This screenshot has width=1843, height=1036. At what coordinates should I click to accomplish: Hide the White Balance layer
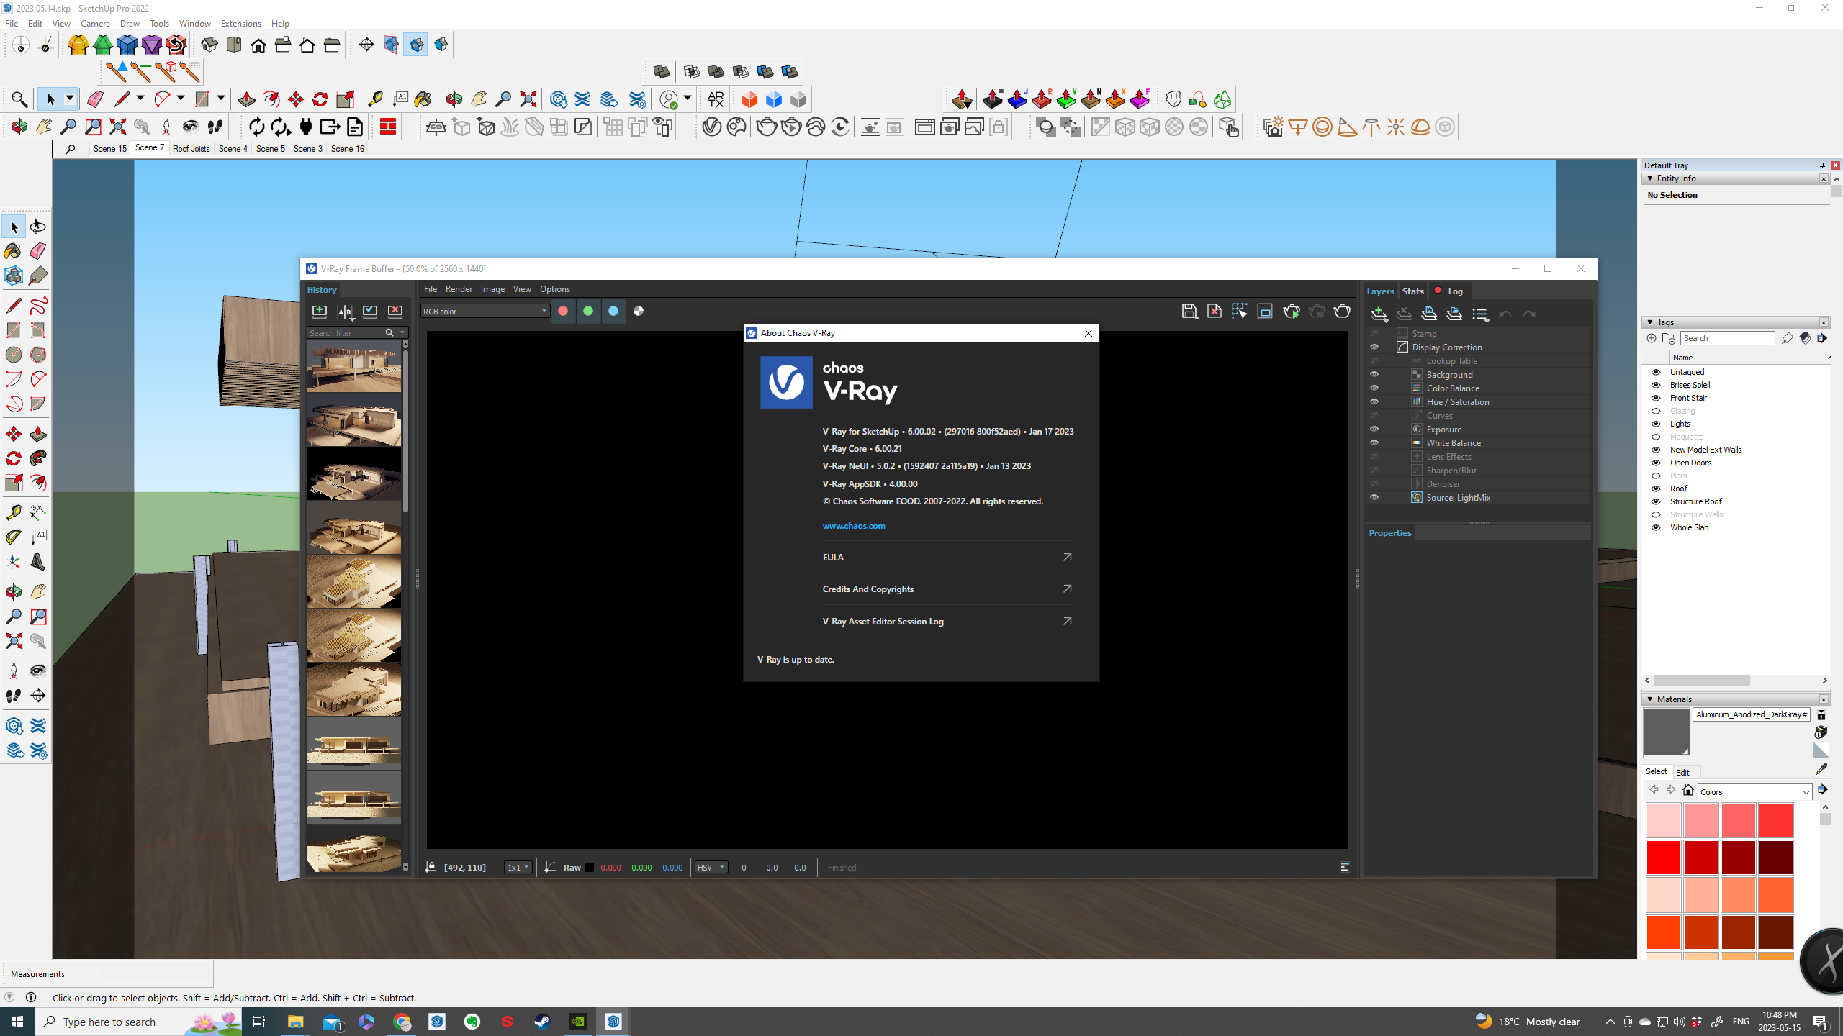click(x=1374, y=442)
